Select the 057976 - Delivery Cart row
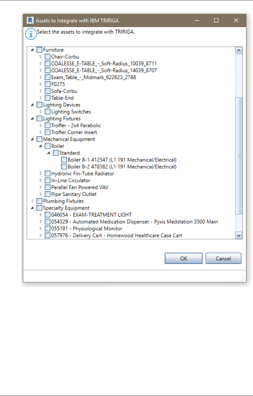The height and width of the screenshot is (396, 253). coord(117,235)
